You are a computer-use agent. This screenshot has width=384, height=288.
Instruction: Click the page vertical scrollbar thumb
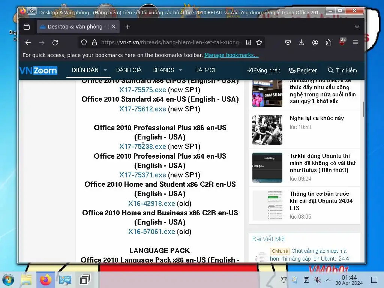363,109
